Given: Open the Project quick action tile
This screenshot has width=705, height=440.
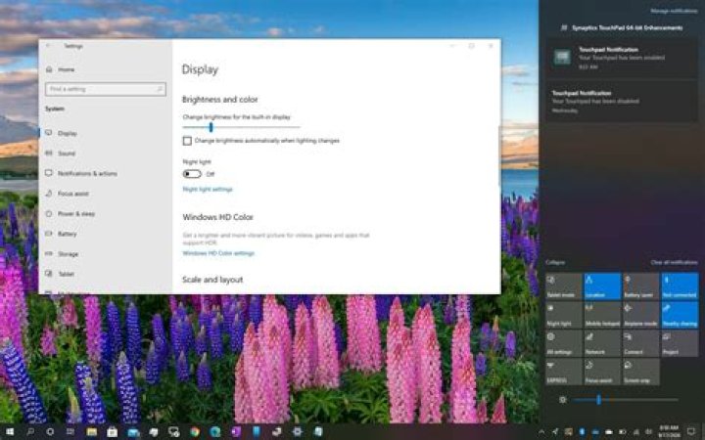Looking at the screenshot, I should 680,343.
